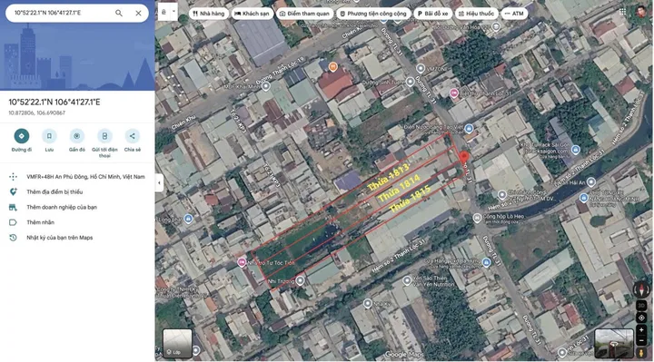Screen dimensions: 654x362
Task: Click the Kho Tủ Rack Sài Gòn pin
Action: pyautogui.click(x=576, y=150)
